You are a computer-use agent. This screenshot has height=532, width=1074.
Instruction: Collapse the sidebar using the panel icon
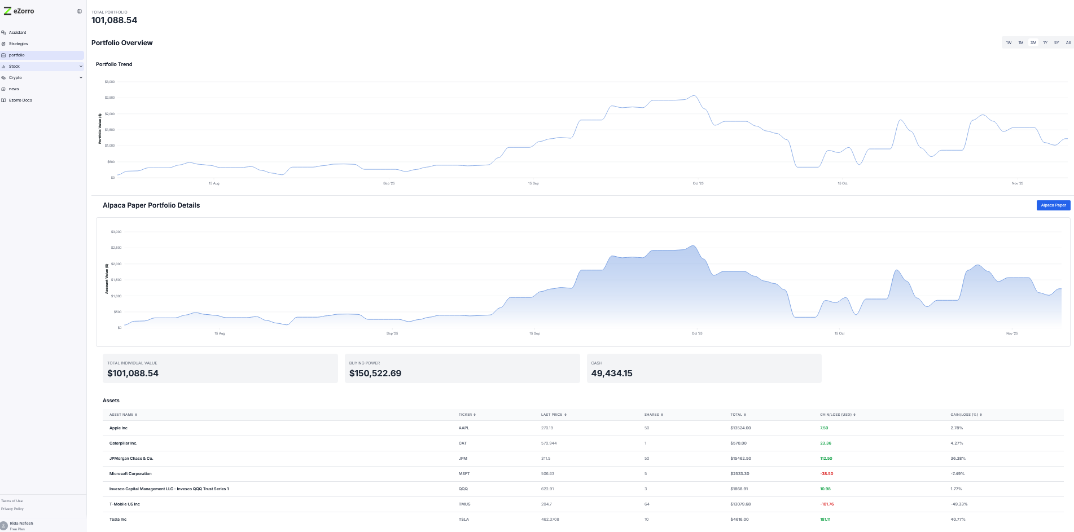pos(79,11)
